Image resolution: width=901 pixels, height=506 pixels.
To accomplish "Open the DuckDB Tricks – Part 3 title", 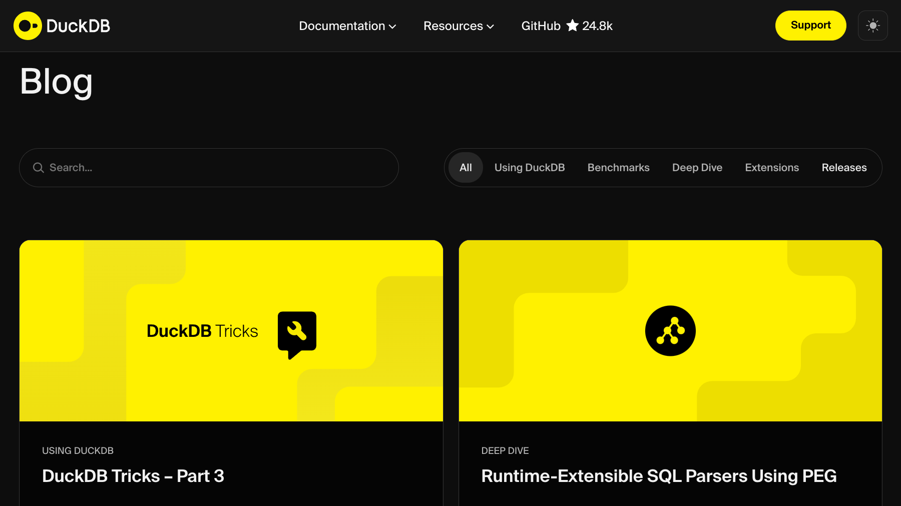I will click(x=133, y=476).
